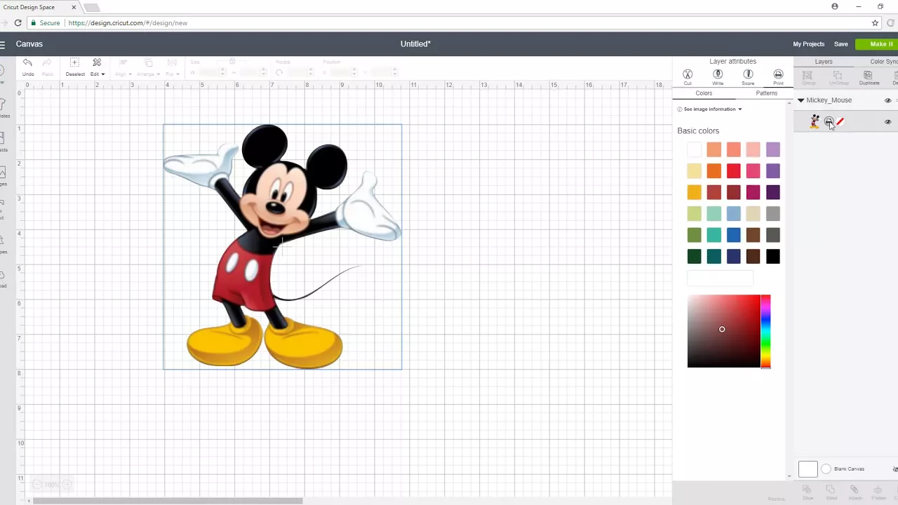The width and height of the screenshot is (898, 505).
Task: Select the white basic color swatch
Action: 694,149
